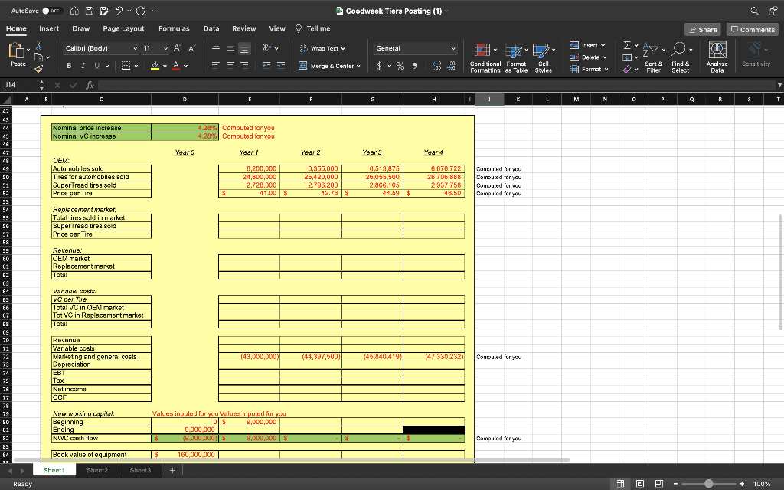The image size is (784, 490).
Task: Zoom out with minus button
Action: tap(675, 484)
